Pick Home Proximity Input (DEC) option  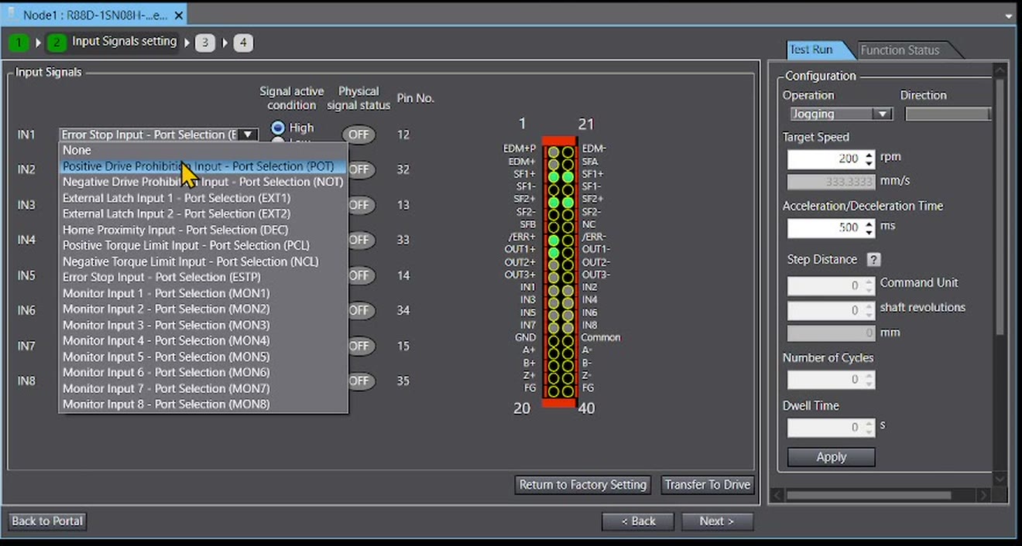click(x=203, y=230)
